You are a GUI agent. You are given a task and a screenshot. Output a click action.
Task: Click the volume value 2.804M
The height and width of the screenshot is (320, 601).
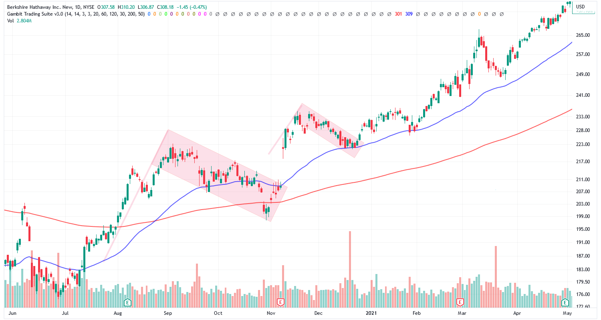pos(24,21)
